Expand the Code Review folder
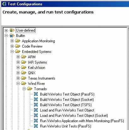This screenshot has height=130, width=129. click(x=12, y=46)
